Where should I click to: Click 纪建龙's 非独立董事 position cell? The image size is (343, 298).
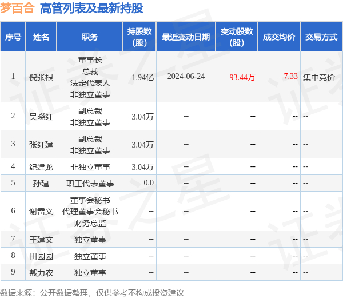tap(90, 167)
